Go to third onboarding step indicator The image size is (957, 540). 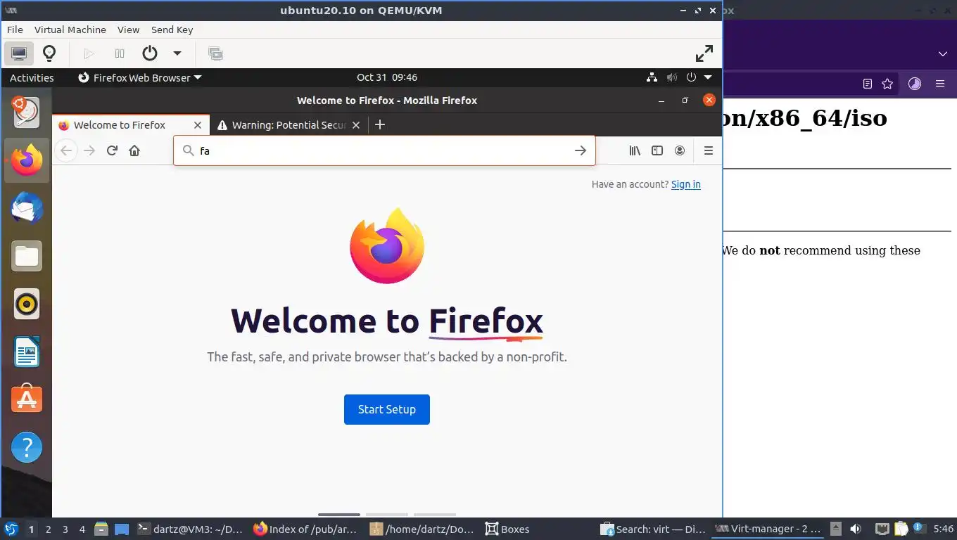435,515
